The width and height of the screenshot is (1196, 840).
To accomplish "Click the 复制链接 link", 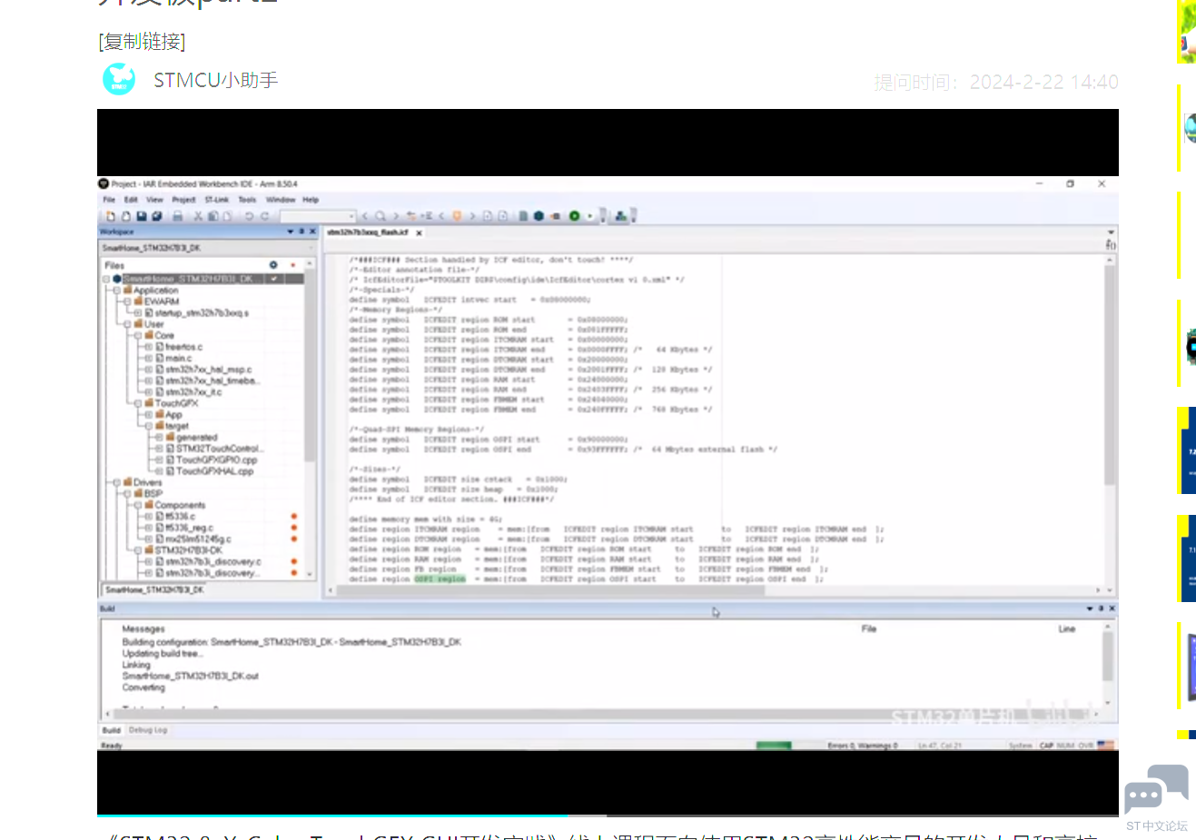I will point(142,42).
